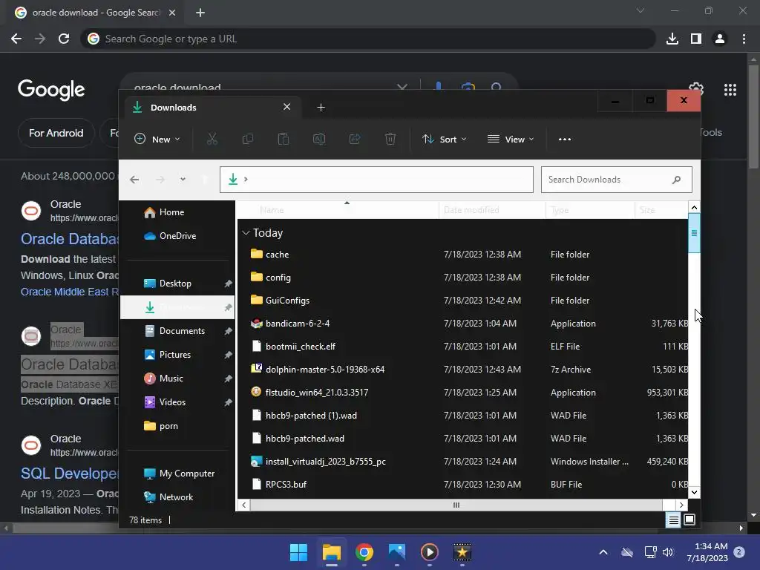Show hidden system tray icons

603,552
